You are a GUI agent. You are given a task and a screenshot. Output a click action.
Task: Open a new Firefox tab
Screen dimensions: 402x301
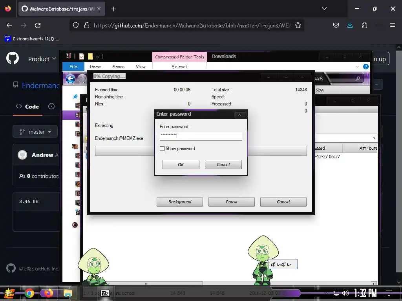coord(113,9)
